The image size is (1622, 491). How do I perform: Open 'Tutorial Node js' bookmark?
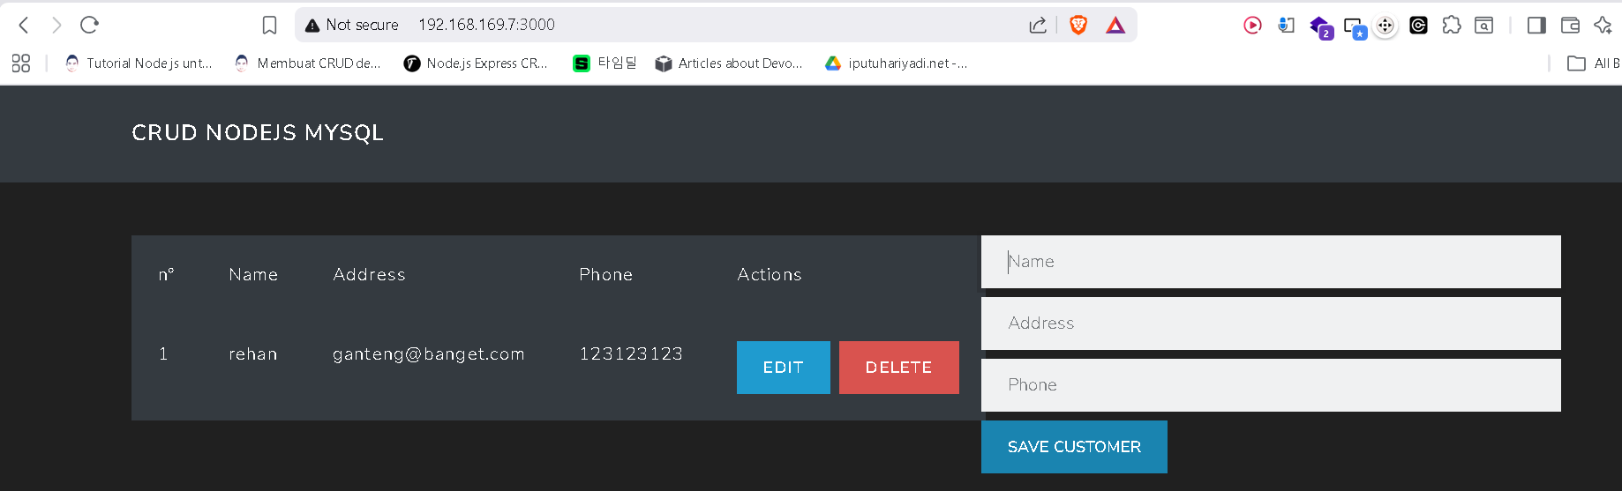tap(139, 63)
